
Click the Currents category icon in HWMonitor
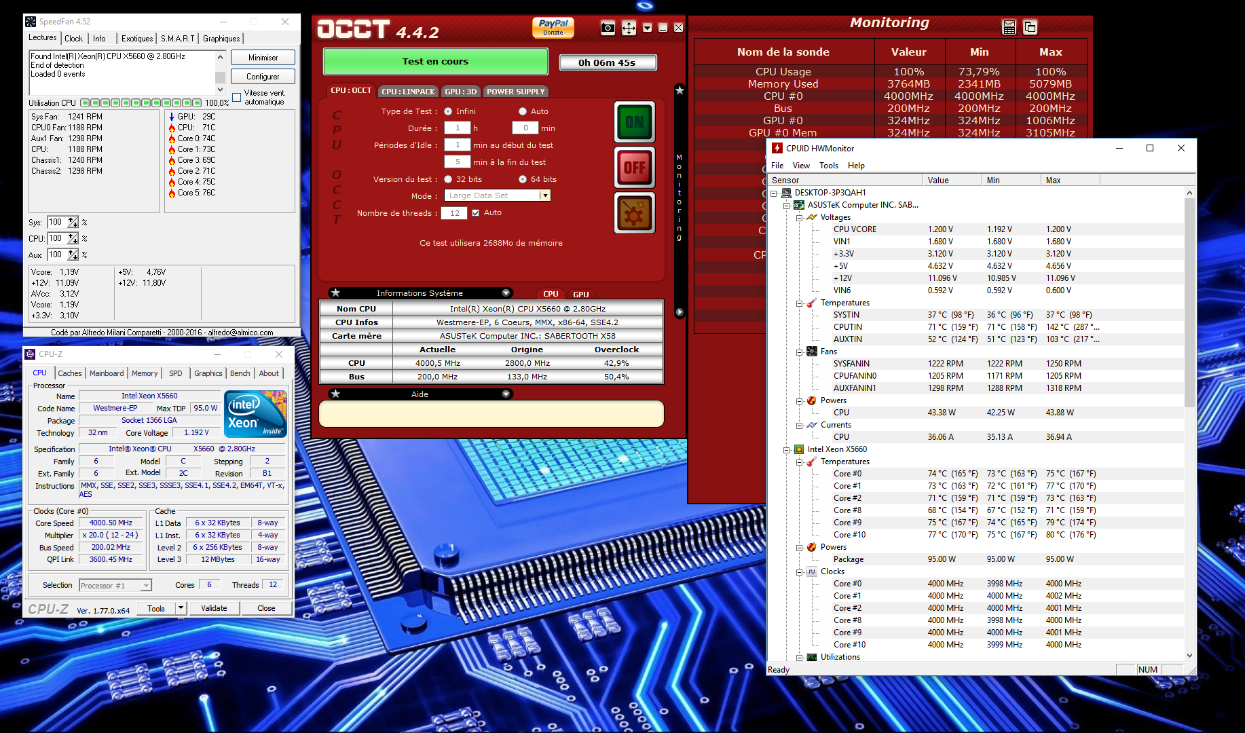pos(811,425)
